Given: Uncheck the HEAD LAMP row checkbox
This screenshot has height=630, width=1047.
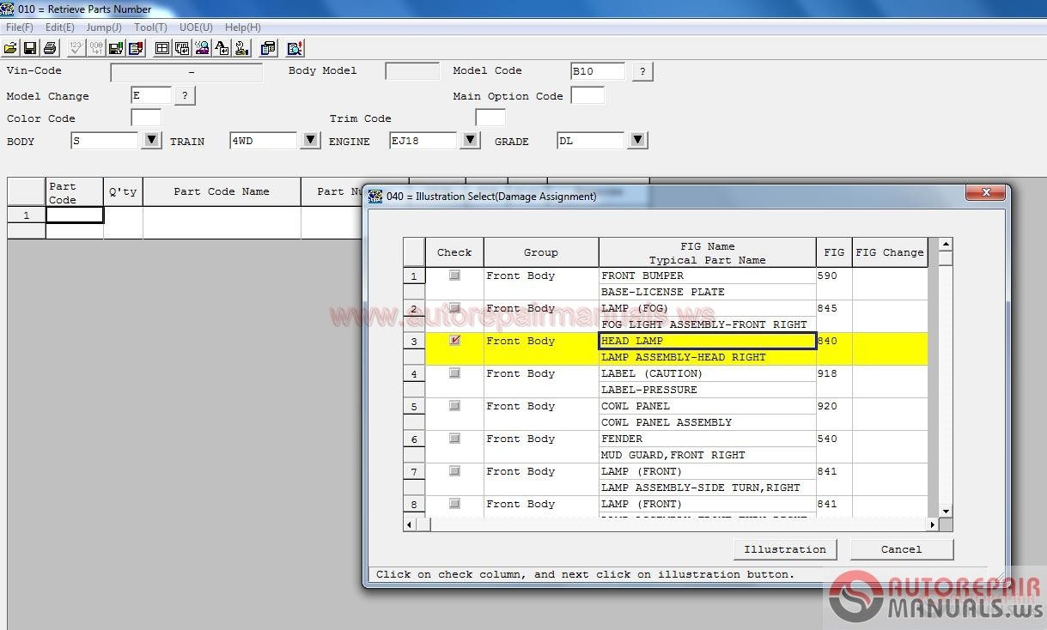Looking at the screenshot, I should click(454, 341).
